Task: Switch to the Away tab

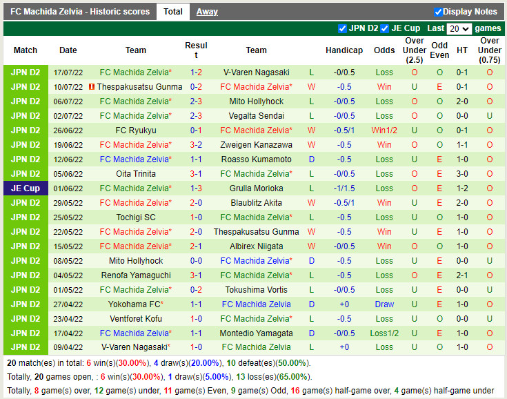Action: pos(207,12)
